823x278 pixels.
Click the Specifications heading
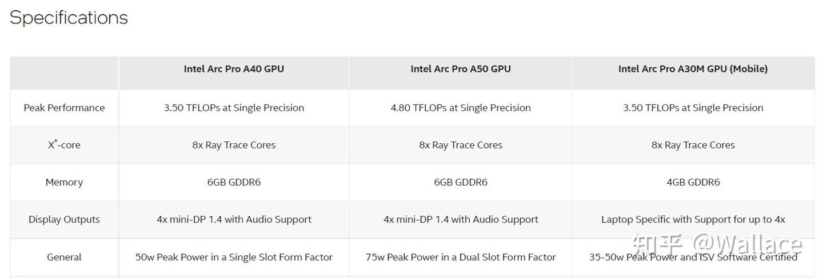69,18
